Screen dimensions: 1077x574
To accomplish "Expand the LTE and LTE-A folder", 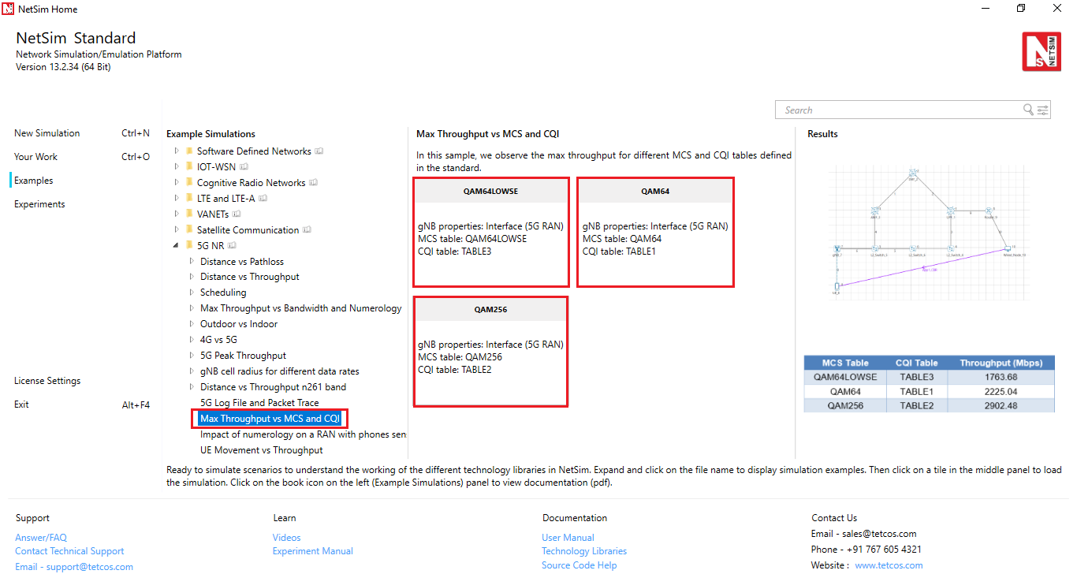I will pyautogui.click(x=177, y=199).
